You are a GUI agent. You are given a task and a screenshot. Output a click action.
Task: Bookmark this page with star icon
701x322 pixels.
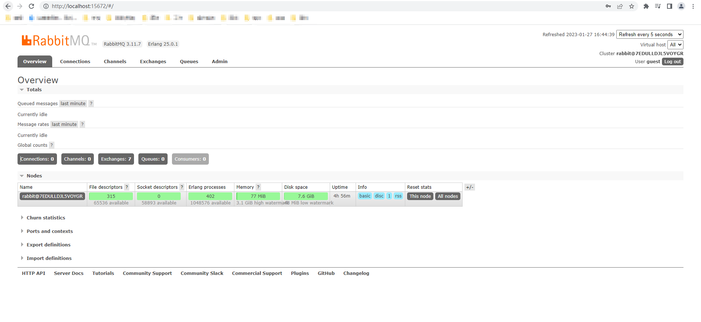(632, 6)
